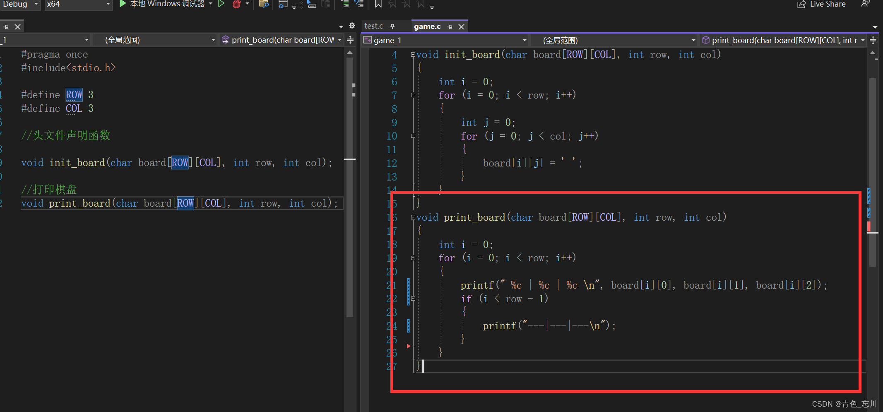Open left pane settings gear icon
Viewport: 883px width, 412px height.
coord(352,26)
